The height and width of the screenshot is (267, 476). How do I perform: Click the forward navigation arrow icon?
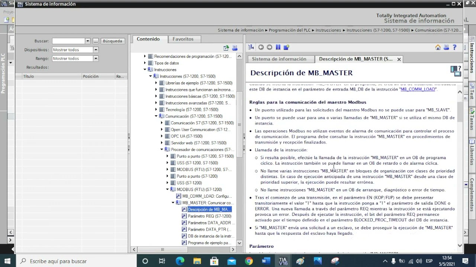click(x=270, y=47)
